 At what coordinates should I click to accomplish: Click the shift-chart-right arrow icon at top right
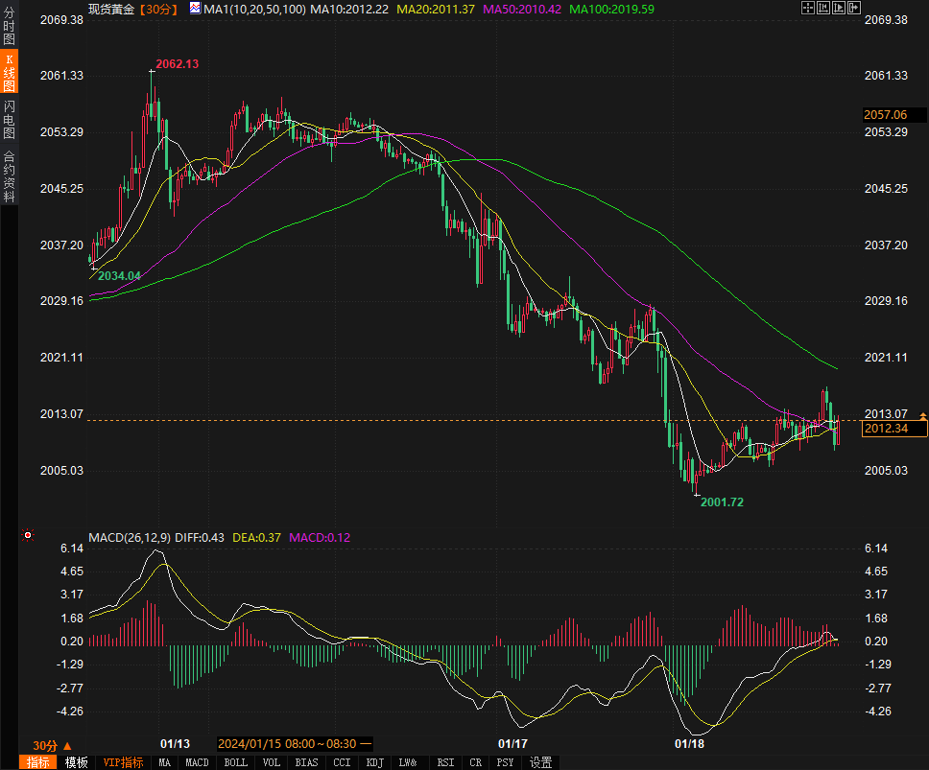854,8
